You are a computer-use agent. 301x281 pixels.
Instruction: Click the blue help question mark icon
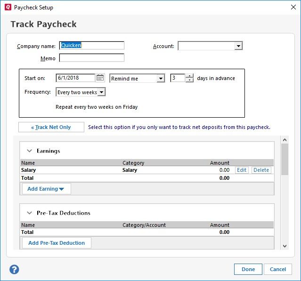point(14,269)
